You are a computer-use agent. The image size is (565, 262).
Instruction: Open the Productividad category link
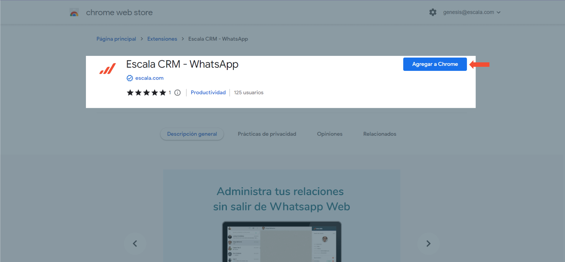tap(208, 92)
